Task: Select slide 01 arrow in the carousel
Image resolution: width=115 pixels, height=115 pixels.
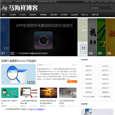Action: (x=7, y=53)
